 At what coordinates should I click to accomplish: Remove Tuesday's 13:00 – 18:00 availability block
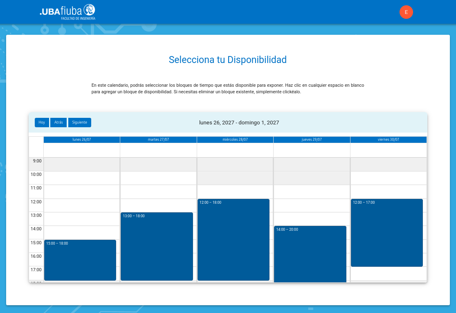157,246
